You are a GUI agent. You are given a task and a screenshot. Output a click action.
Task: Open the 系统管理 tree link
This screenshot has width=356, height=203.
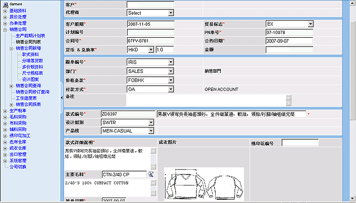[x=18, y=160]
